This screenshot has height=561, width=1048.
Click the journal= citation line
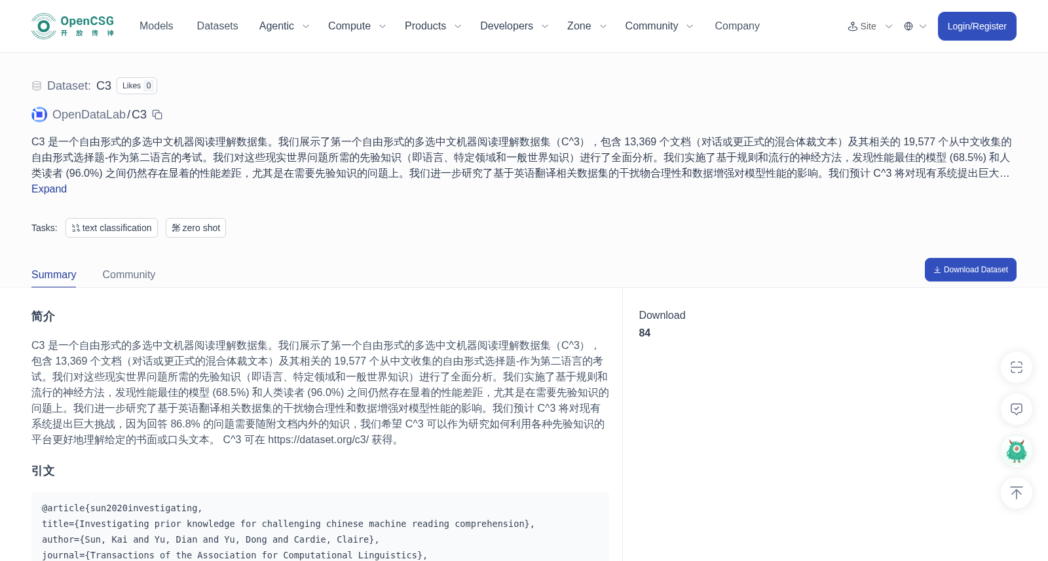pos(234,555)
